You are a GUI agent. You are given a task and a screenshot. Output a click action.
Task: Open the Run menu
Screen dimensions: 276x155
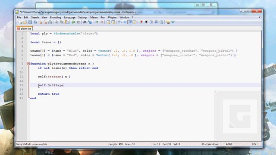103,17
